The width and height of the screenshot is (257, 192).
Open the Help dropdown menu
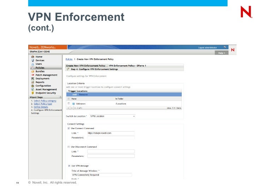pyautogui.click(x=222, y=53)
